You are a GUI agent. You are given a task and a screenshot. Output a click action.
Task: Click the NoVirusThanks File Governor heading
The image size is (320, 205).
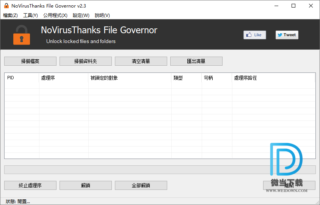click(x=99, y=30)
